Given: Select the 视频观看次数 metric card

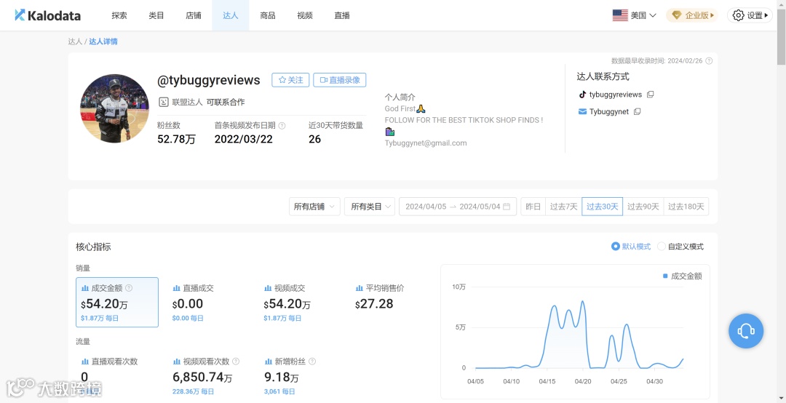Looking at the screenshot, I should 209,376.
